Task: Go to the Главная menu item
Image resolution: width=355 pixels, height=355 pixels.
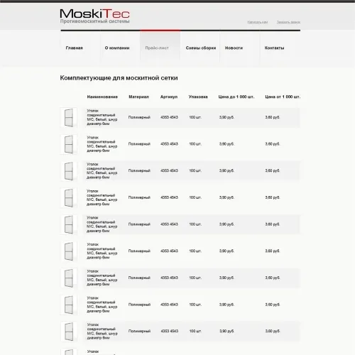Action: point(75,48)
